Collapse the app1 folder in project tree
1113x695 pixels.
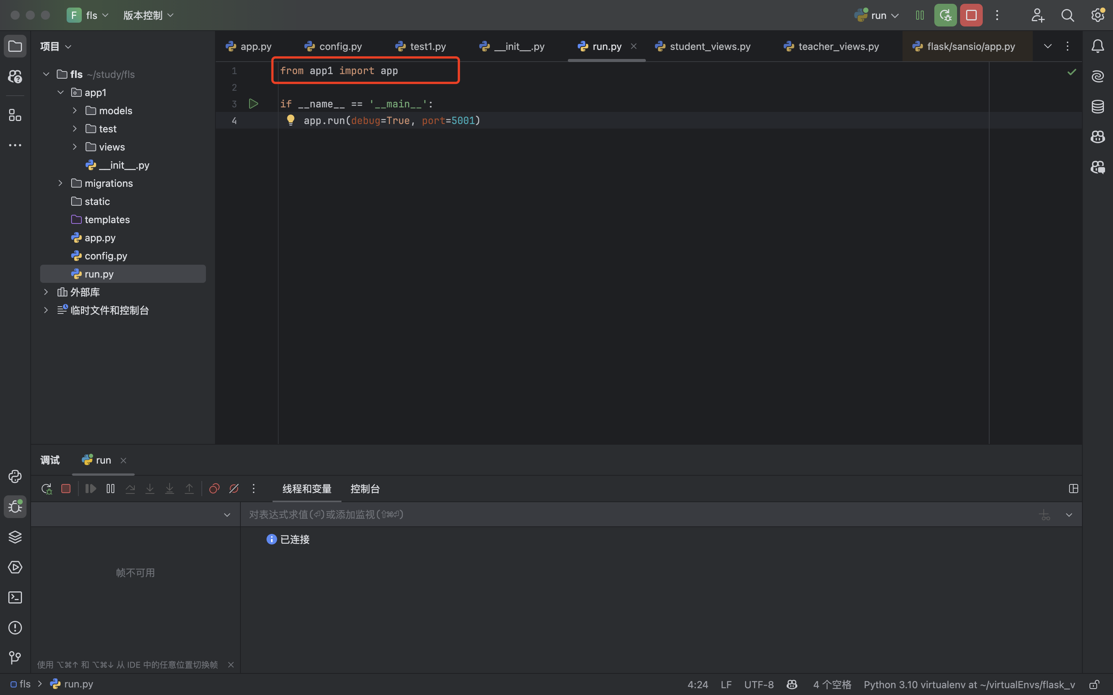[x=60, y=92]
